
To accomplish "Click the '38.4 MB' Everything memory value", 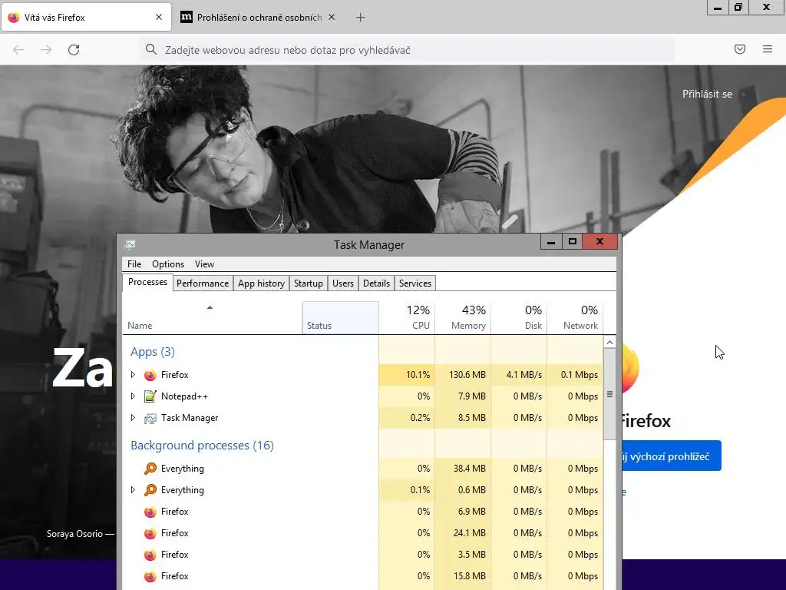I will (x=469, y=469).
